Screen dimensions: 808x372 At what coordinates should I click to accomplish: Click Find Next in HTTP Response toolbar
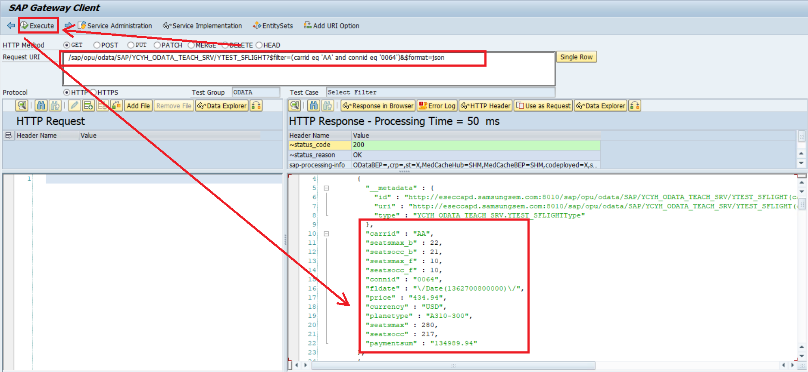point(328,106)
